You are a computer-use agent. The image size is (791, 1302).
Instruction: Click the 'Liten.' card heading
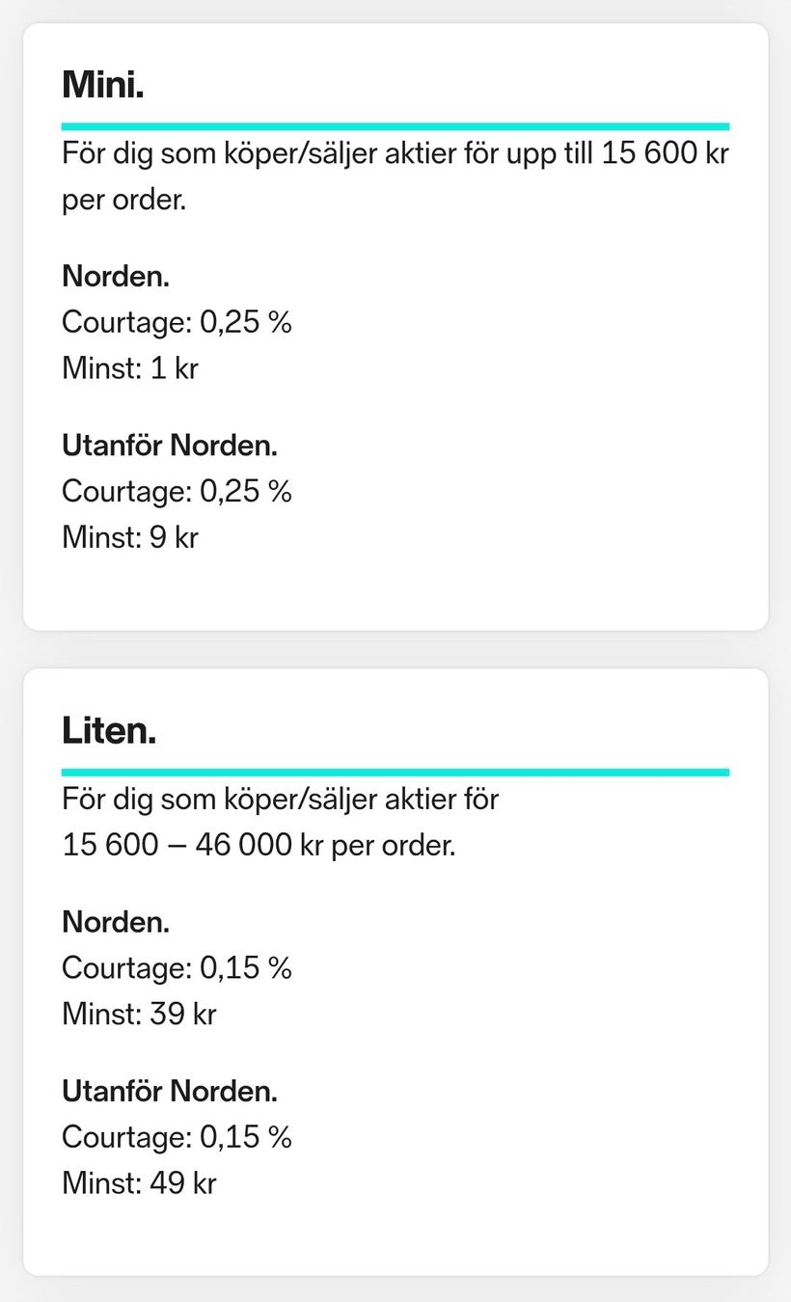[109, 731]
